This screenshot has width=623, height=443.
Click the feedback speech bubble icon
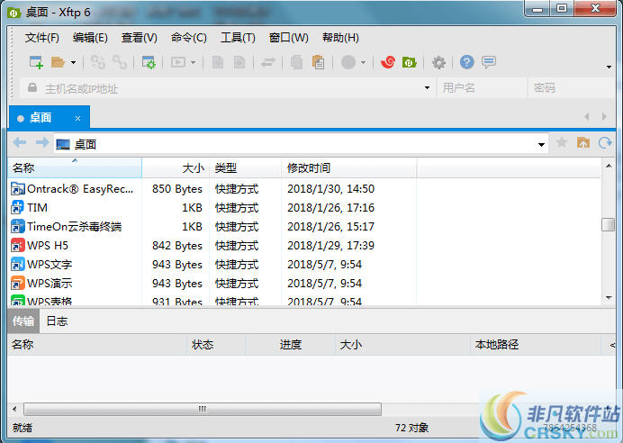tap(488, 62)
